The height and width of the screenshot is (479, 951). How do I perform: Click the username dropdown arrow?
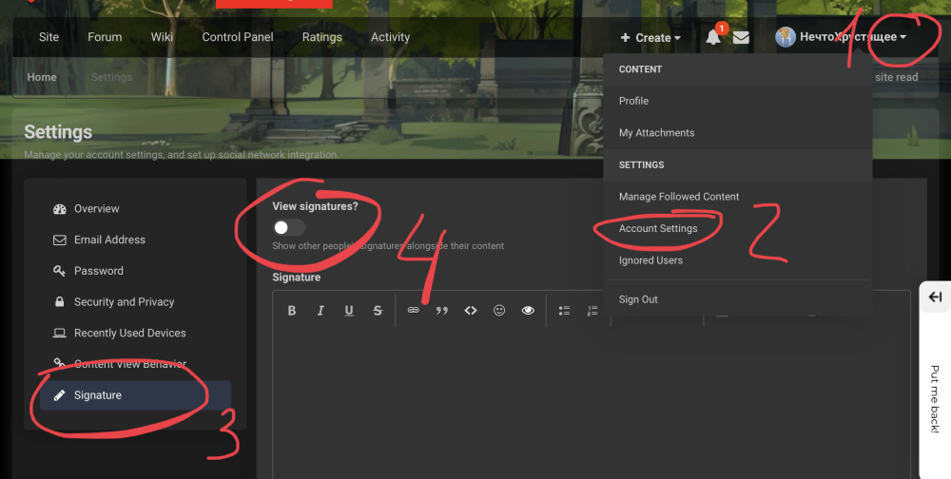pos(902,37)
